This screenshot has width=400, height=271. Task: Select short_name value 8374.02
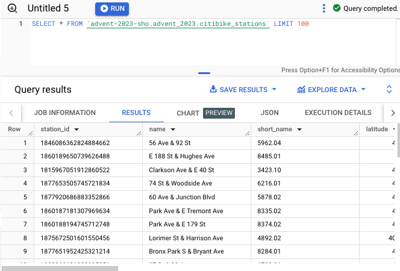coord(269,225)
